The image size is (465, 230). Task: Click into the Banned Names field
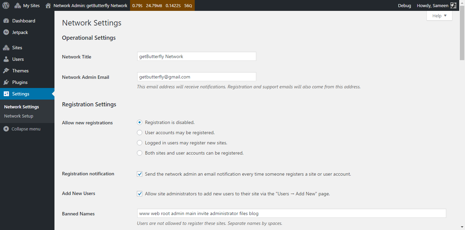[x=291, y=213]
